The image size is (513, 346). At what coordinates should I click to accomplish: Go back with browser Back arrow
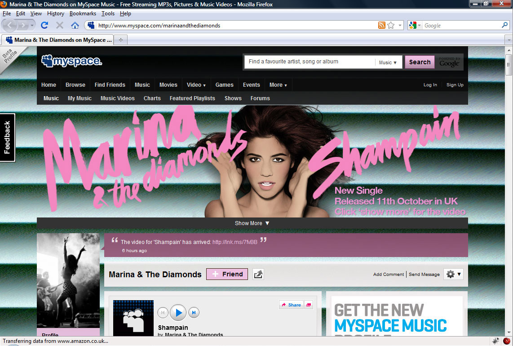coord(9,25)
